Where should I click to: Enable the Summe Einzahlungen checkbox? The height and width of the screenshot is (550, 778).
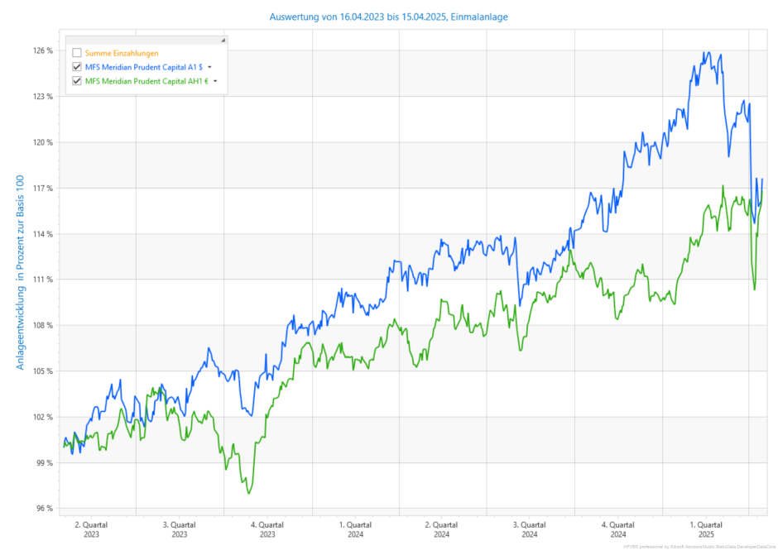click(x=77, y=53)
